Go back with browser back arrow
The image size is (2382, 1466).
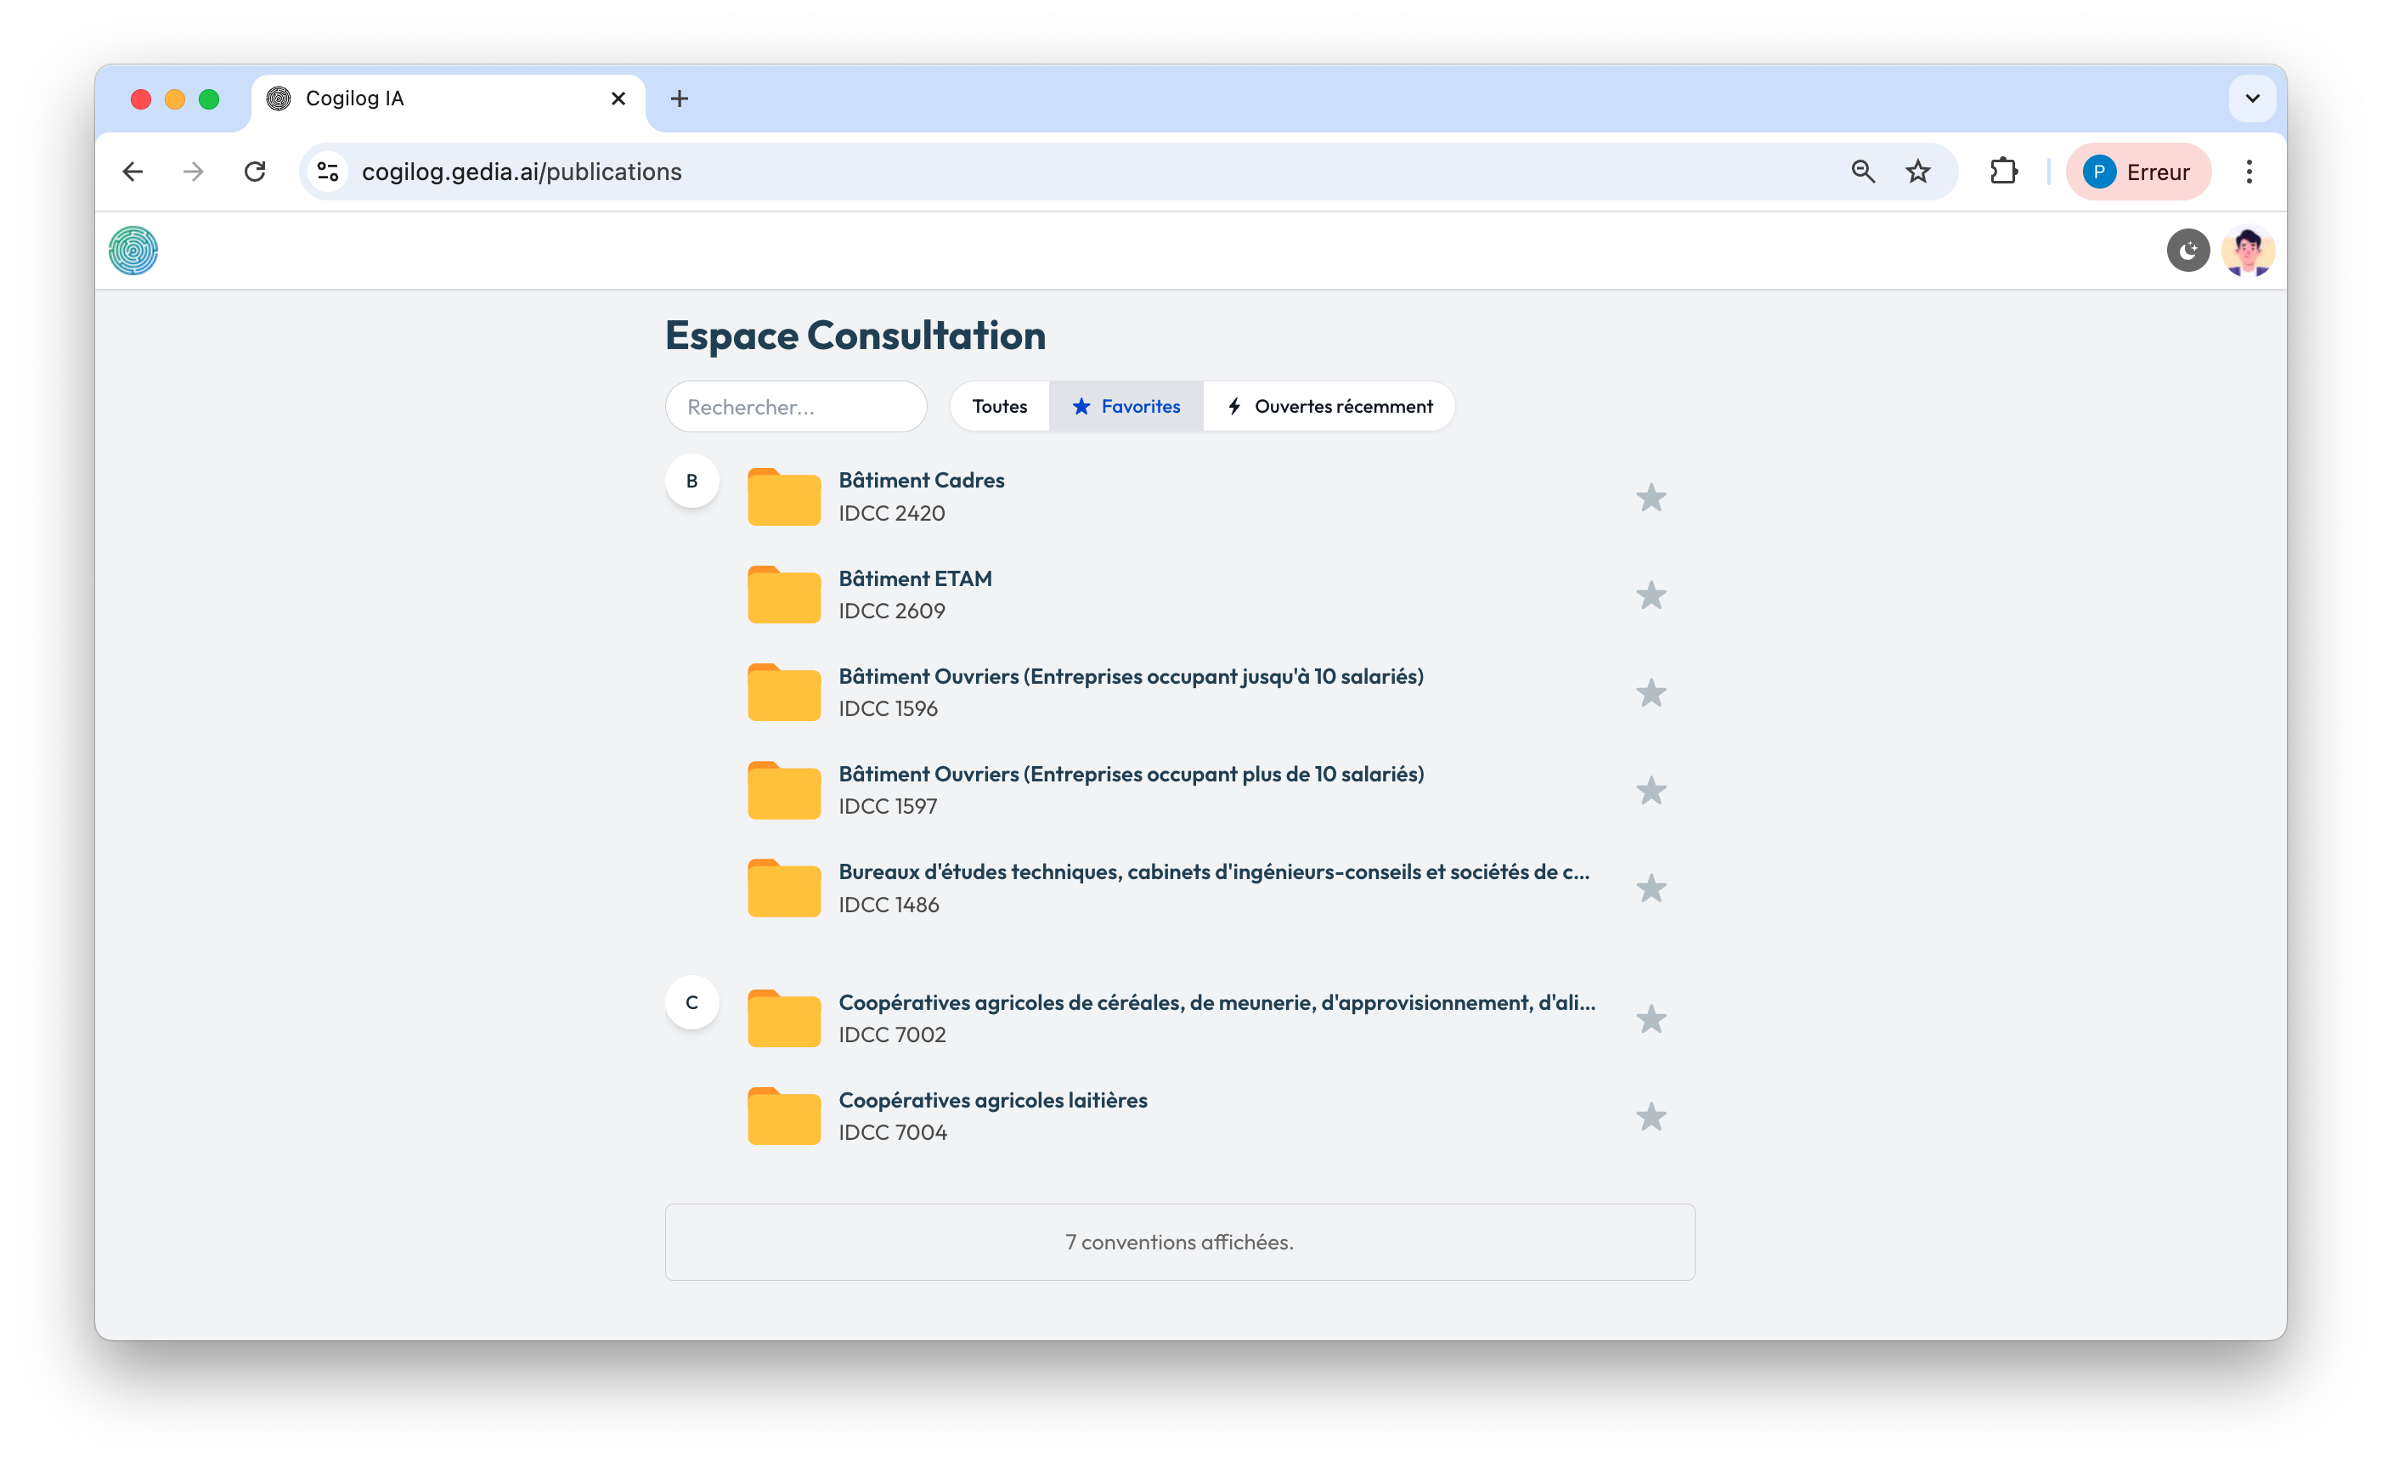(x=133, y=172)
